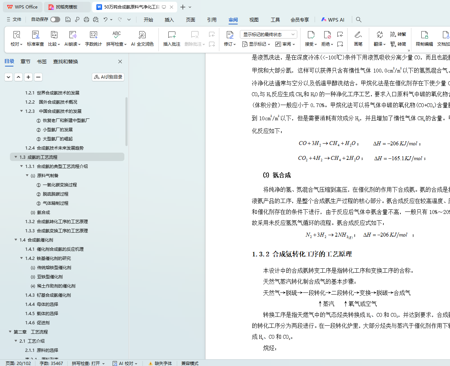
Task: Click the search magnifier icon in menu bar
Action: (359, 20)
